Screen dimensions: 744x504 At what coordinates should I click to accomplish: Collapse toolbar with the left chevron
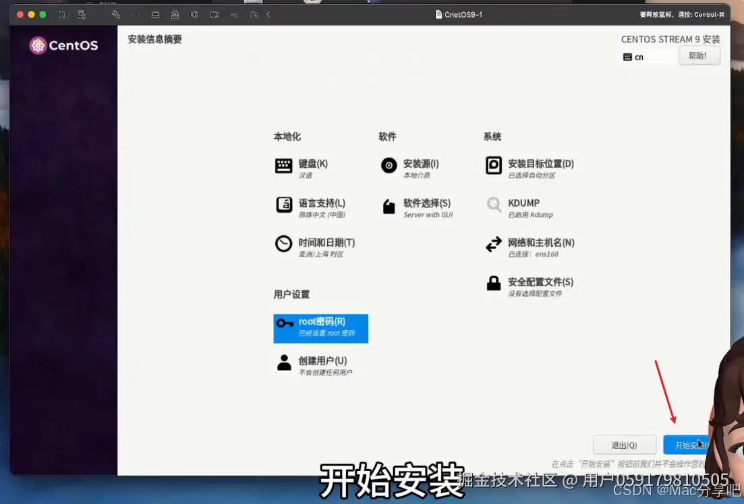(x=268, y=15)
